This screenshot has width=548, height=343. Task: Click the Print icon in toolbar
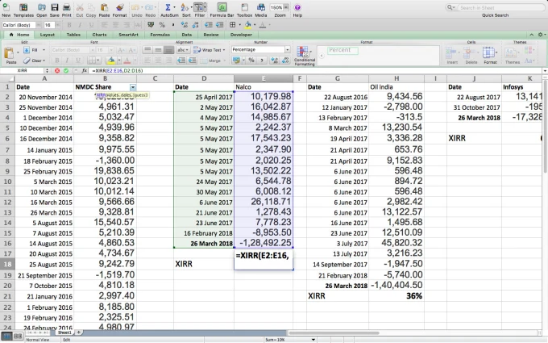pyautogui.click(x=66, y=8)
